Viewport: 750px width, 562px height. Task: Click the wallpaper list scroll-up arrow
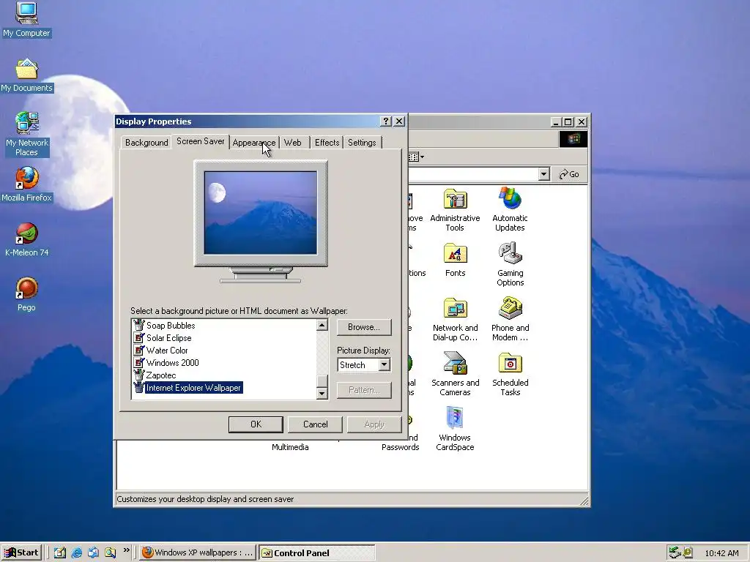pyautogui.click(x=322, y=326)
